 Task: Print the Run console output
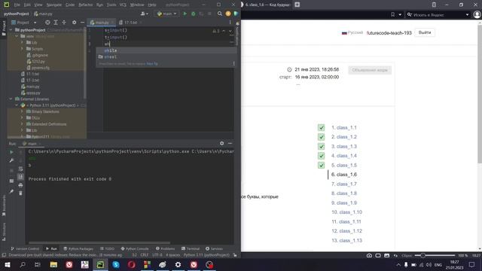(20, 185)
